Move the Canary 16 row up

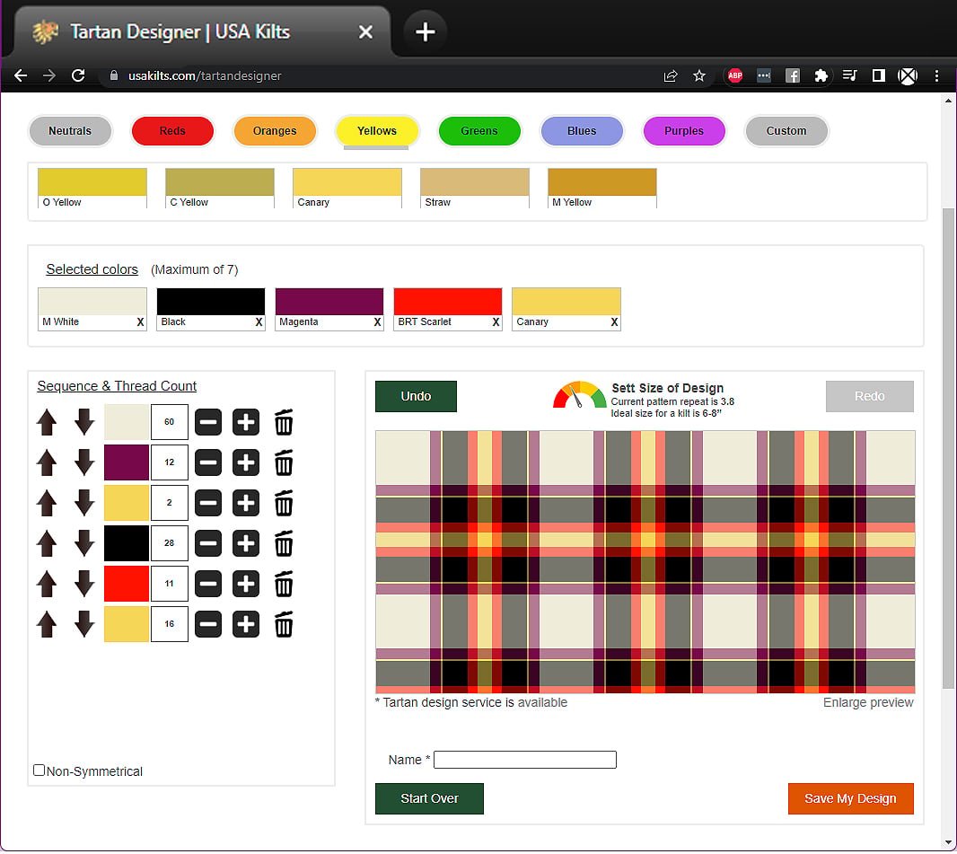47,624
